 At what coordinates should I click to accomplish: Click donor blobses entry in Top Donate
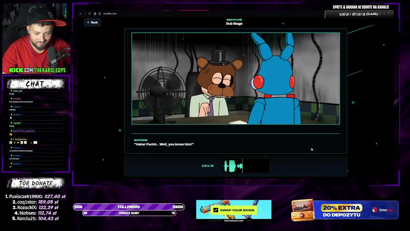click(x=35, y=213)
